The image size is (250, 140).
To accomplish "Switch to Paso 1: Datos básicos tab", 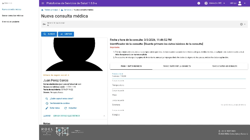I will (131, 66).
